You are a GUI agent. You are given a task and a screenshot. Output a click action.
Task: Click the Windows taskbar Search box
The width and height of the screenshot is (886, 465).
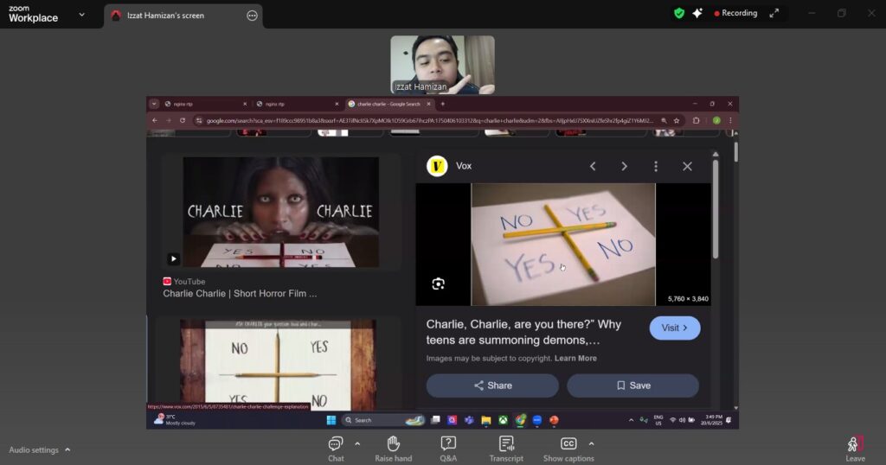pos(384,420)
